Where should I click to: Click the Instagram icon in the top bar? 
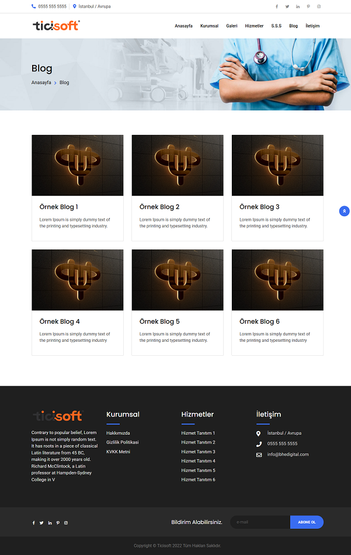tap(319, 6)
